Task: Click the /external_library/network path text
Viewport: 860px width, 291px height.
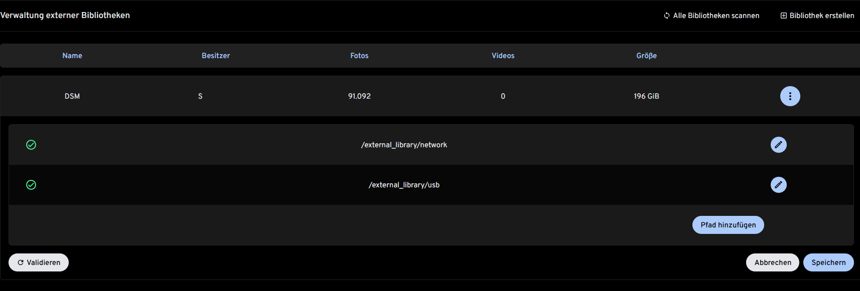Action: pyautogui.click(x=404, y=145)
